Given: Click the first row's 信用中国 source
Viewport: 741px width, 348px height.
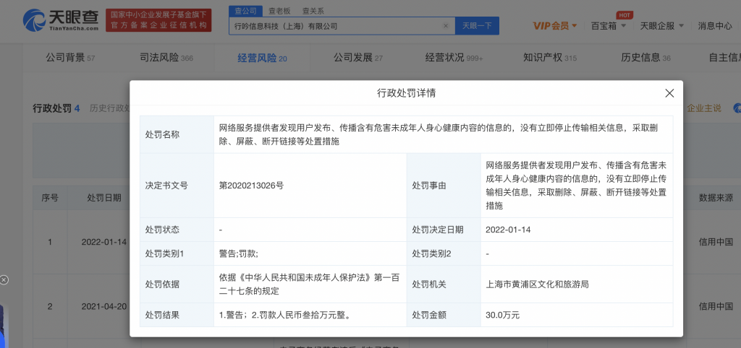Looking at the screenshot, I should pyautogui.click(x=716, y=242).
